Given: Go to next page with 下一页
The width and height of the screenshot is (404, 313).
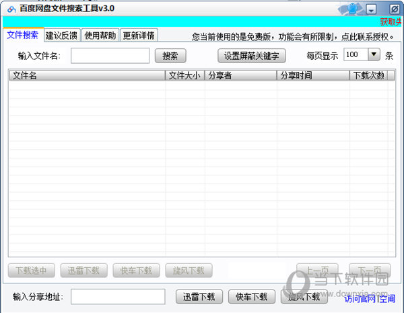Looking at the screenshot, I should (x=370, y=271).
